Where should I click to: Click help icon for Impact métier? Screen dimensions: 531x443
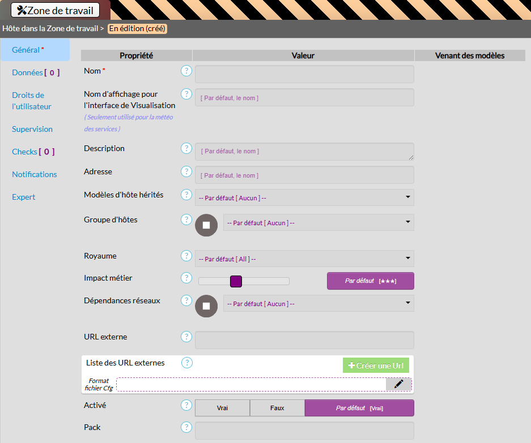coord(186,278)
